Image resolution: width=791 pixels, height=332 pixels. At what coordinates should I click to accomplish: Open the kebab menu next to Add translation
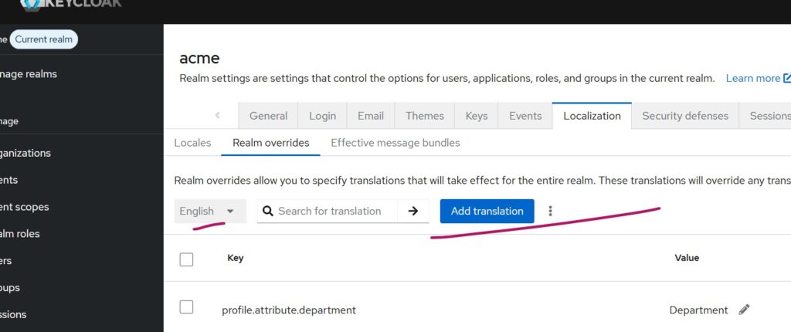click(x=550, y=211)
